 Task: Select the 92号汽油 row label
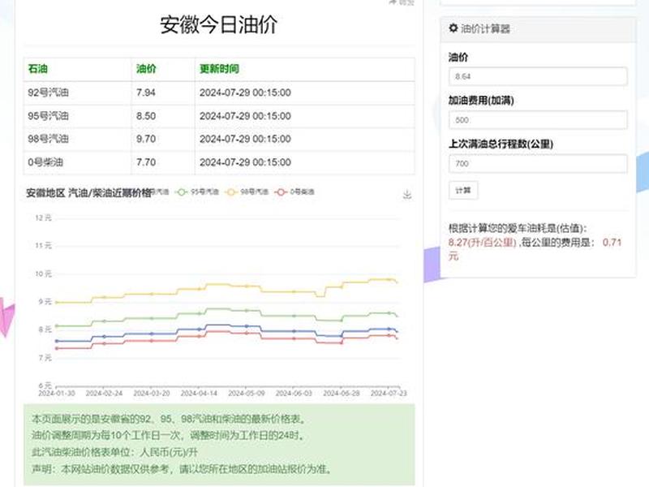click(x=48, y=93)
